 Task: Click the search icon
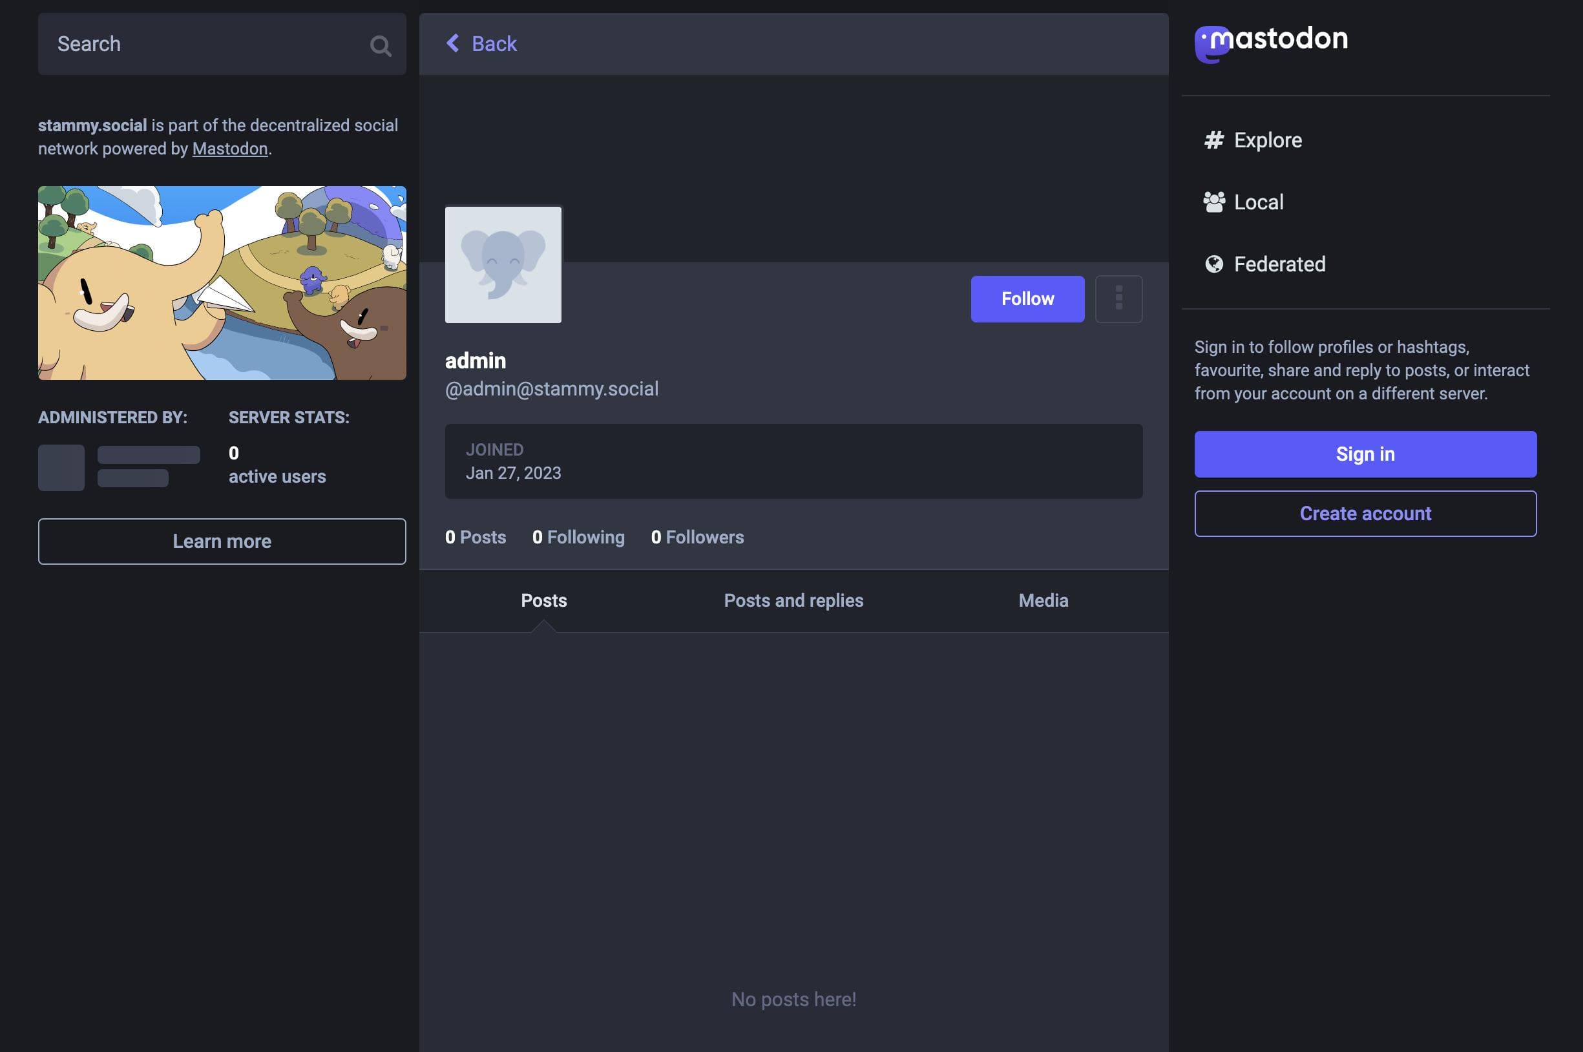coord(381,43)
